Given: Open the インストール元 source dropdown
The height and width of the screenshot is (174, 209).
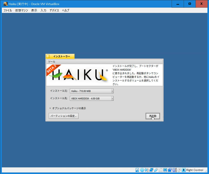Looking at the screenshot, I should tap(92, 91).
